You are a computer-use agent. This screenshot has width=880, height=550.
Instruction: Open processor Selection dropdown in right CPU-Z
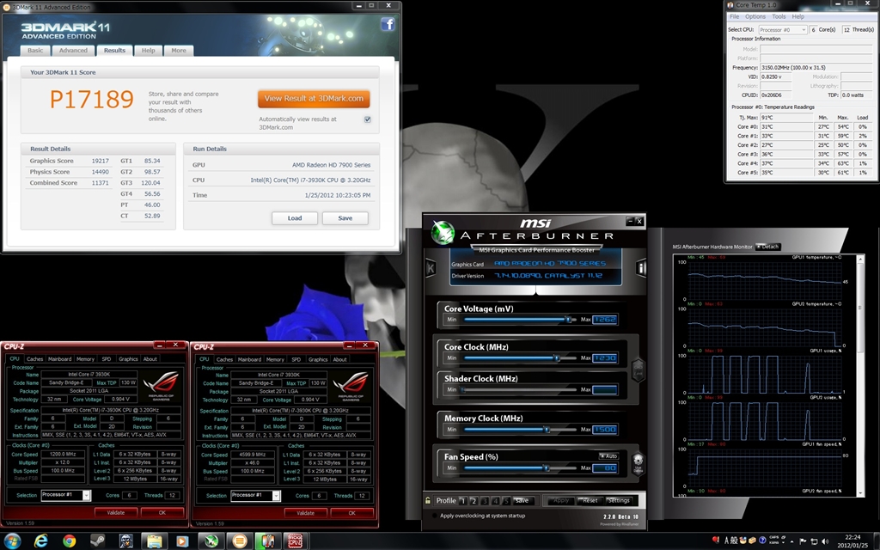(255, 496)
